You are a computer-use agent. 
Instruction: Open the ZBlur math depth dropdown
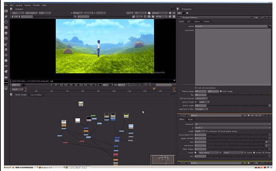pyautogui.click(x=200, y=131)
